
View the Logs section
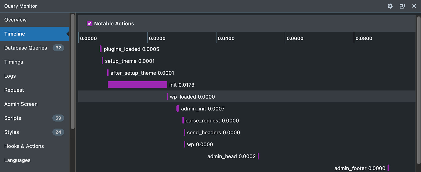tap(10, 76)
